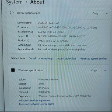Click the Experience label
112x112 pixels.
pos(24,96)
